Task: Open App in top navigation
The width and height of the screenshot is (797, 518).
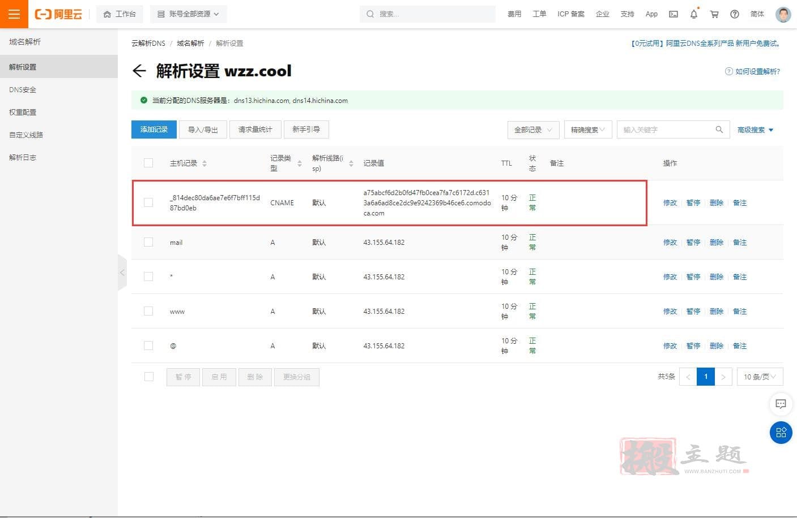Action: [651, 14]
